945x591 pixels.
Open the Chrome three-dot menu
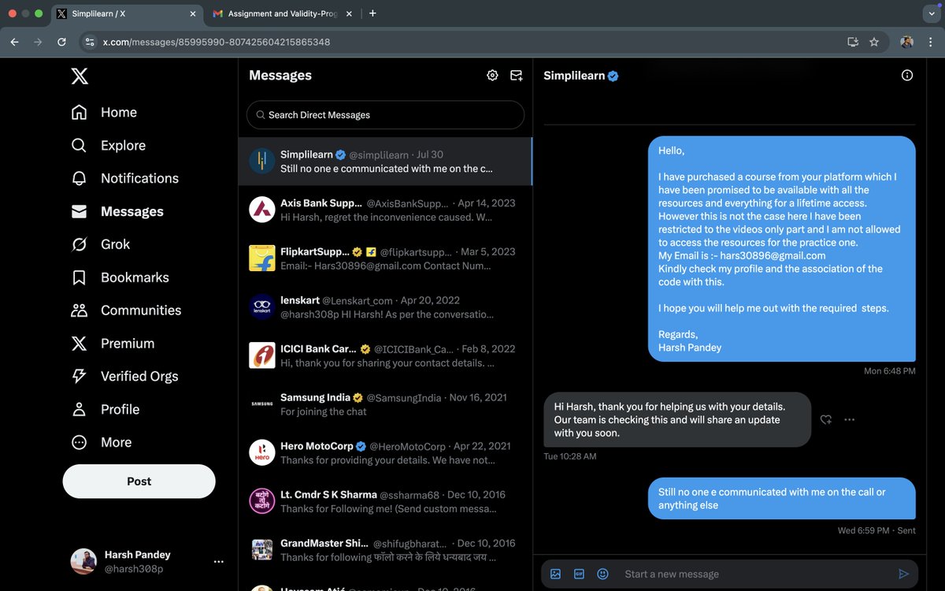click(931, 42)
